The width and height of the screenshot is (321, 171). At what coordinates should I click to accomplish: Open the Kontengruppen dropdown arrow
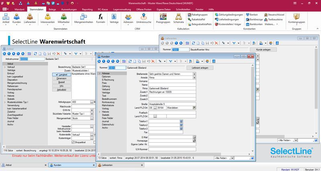297,25
